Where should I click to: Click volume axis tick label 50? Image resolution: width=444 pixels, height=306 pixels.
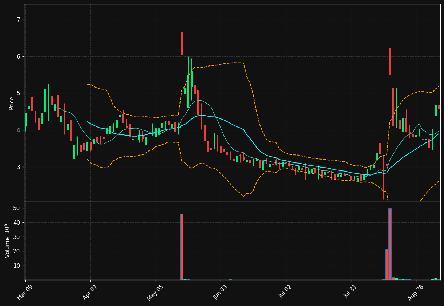coord(17,208)
